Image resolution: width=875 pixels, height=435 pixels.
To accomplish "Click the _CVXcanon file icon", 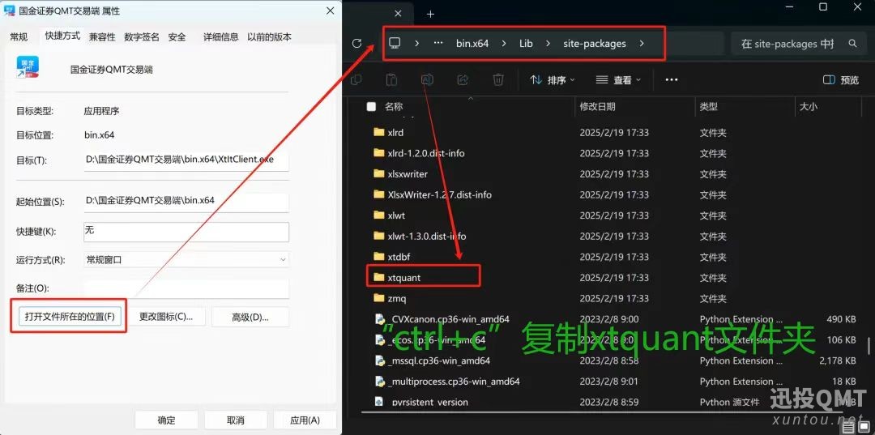I will coord(380,319).
